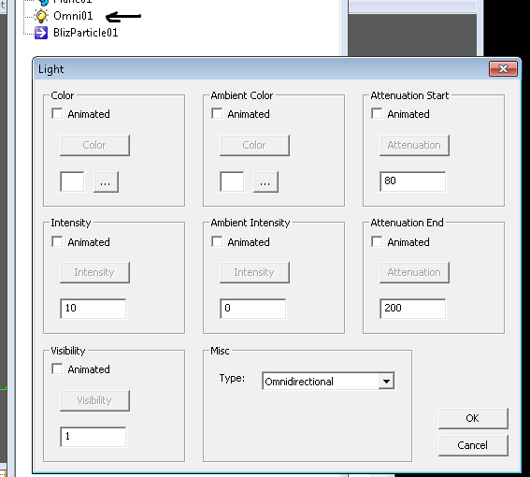The image size is (530, 477).
Task: Click Intensity button in Ambient Intensity group
Action: pyautogui.click(x=254, y=272)
